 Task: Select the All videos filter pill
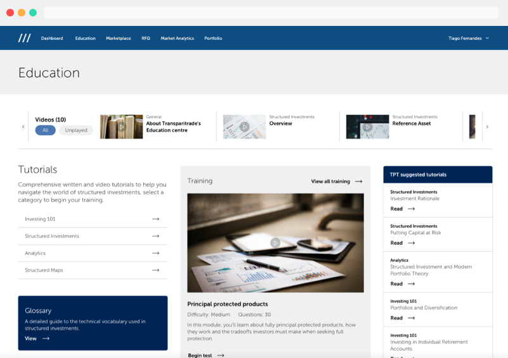(x=46, y=130)
